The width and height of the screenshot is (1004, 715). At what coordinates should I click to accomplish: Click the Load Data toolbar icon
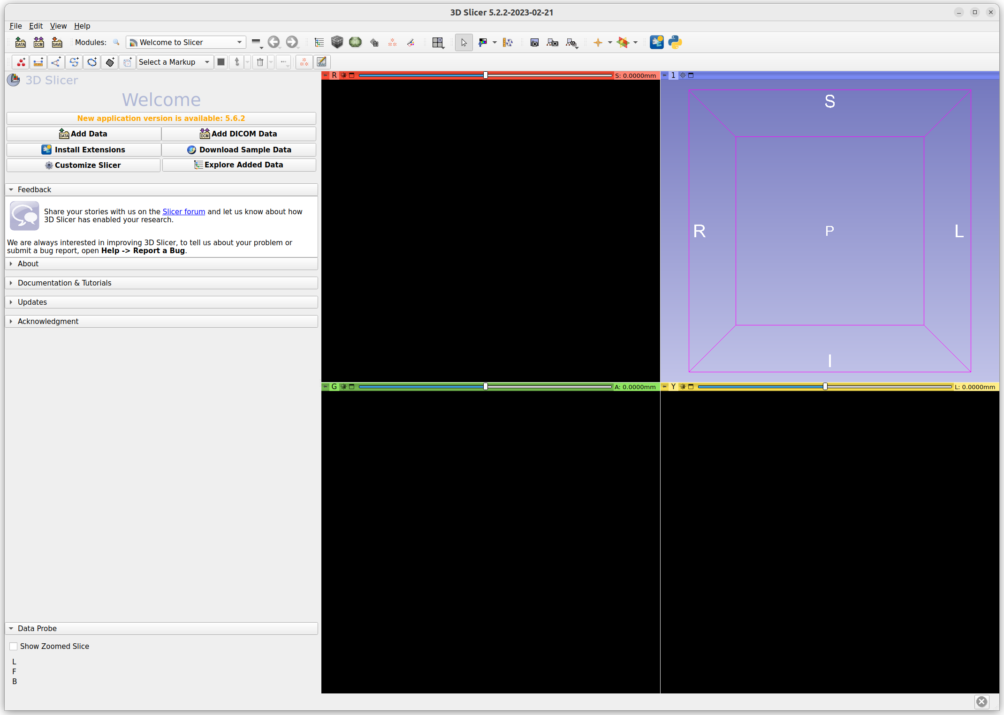click(21, 42)
